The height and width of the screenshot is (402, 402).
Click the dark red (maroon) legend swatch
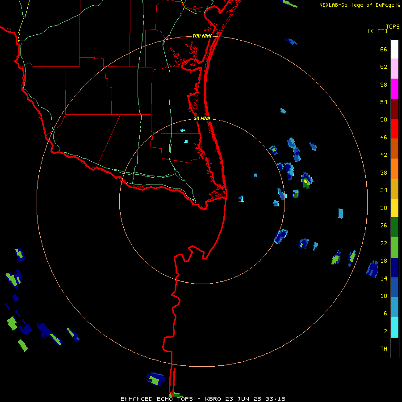394,109
